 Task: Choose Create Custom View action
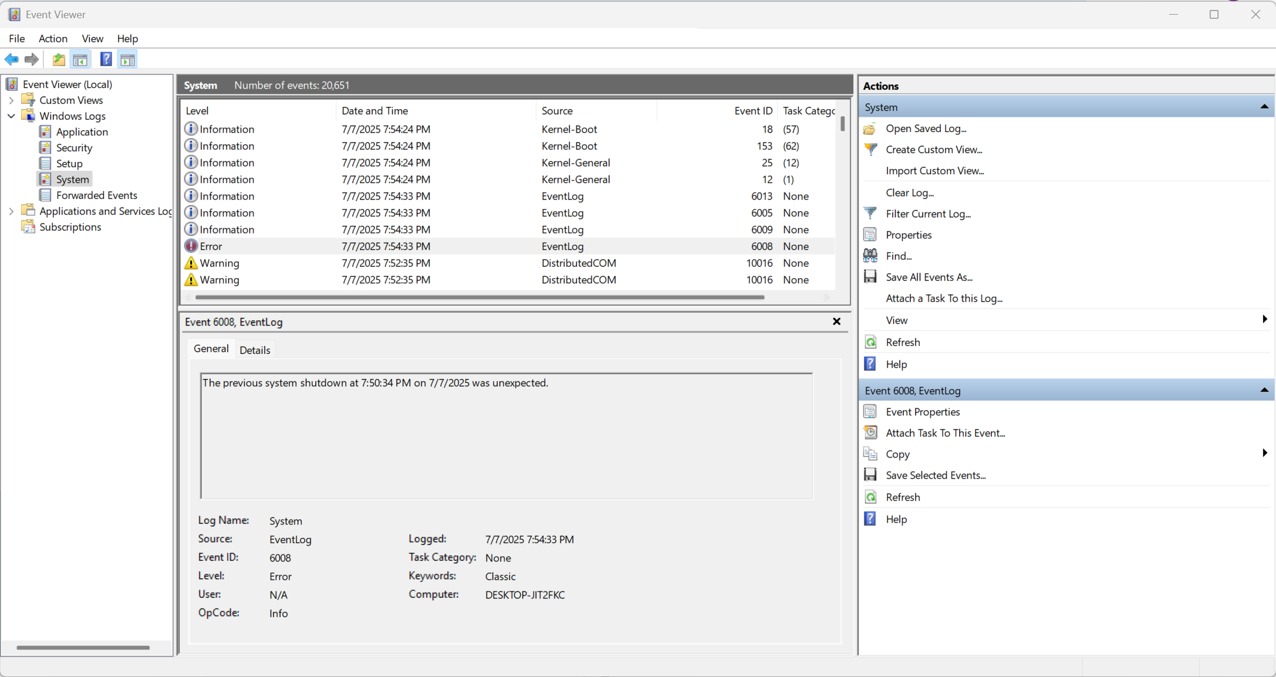coord(934,150)
